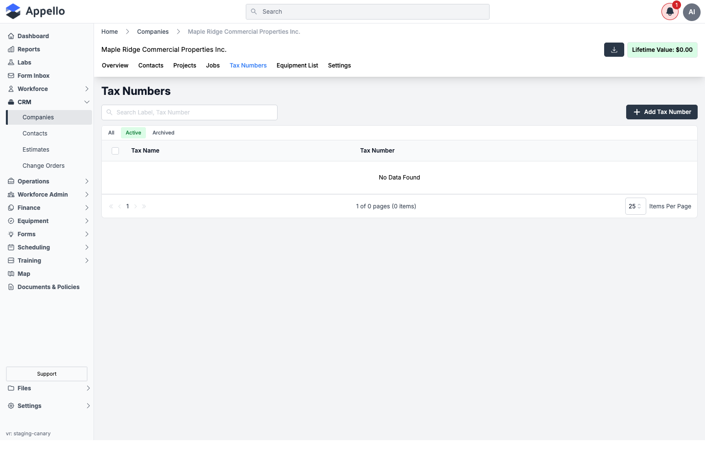705x449 pixels.
Task: Focus the Search Label, Tax Number field
Action: pos(189,112)
